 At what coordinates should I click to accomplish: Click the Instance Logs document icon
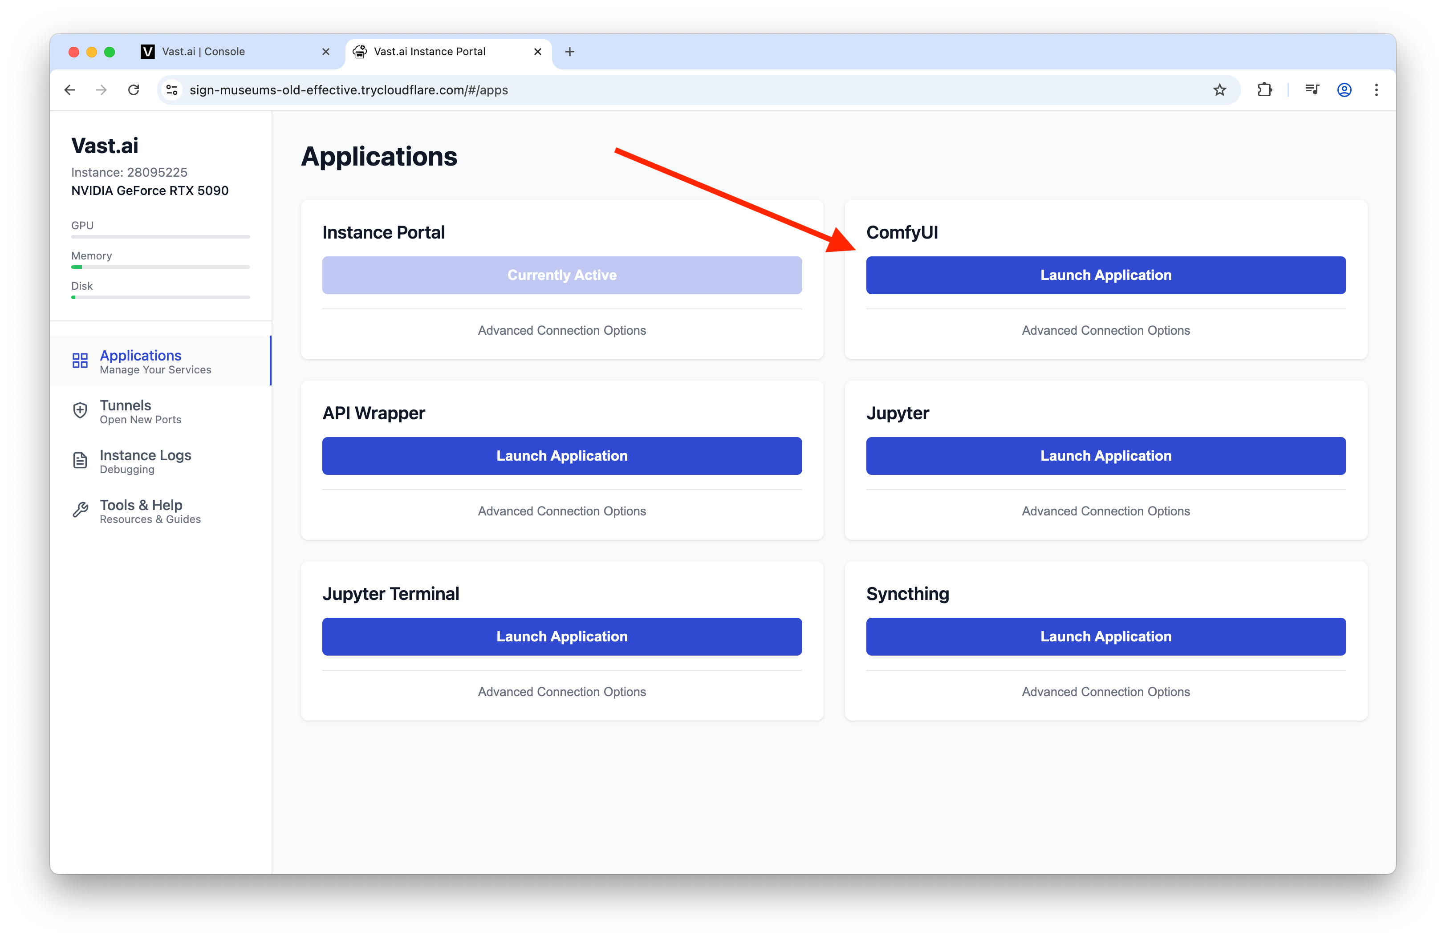point(80,461)
